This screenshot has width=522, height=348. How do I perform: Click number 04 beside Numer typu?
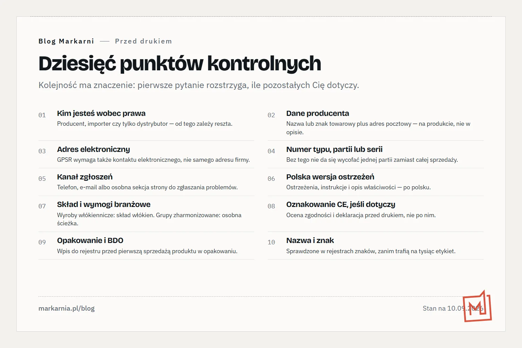[271, 151]
